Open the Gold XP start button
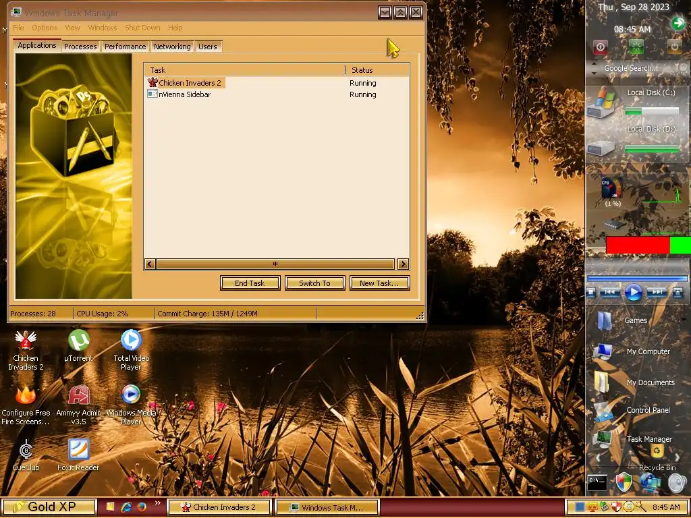This screenshot has width=691, height=518. [49, 507]
